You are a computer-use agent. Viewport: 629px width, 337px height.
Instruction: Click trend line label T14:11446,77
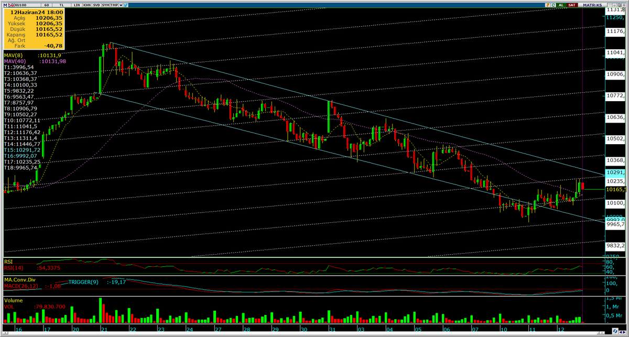tap(22, 144)
